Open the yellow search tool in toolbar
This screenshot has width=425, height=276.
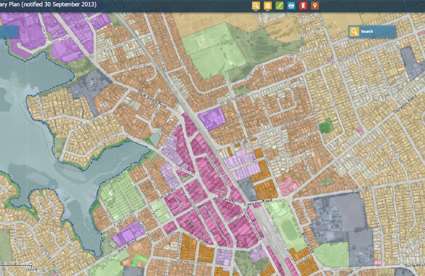tap(256, 5)
